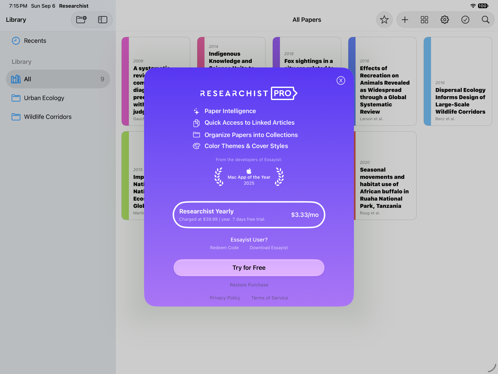
Task: Open the Urban Ecology collection
Action: pos(58,98)
